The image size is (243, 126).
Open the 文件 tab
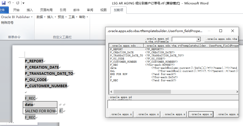[3, 10]
